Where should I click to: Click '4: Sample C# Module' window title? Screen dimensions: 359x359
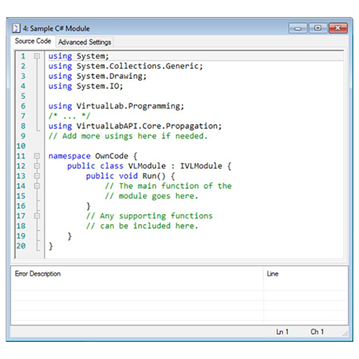click(56, 29)
